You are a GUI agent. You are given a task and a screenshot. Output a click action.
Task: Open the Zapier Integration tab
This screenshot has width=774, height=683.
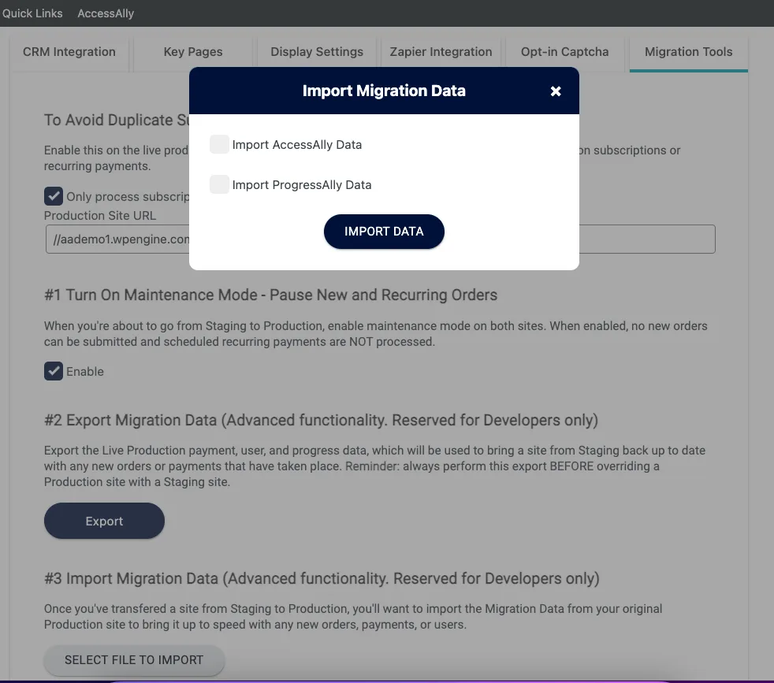point(441,51)
